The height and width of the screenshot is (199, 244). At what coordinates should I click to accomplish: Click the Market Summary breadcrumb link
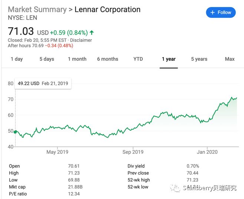point(37,9)
